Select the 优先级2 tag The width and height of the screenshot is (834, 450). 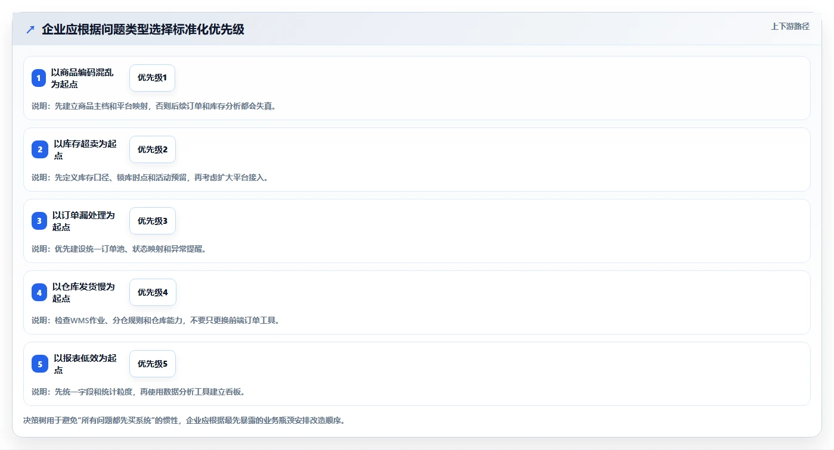pyautogui.click(x=153, y=149)
